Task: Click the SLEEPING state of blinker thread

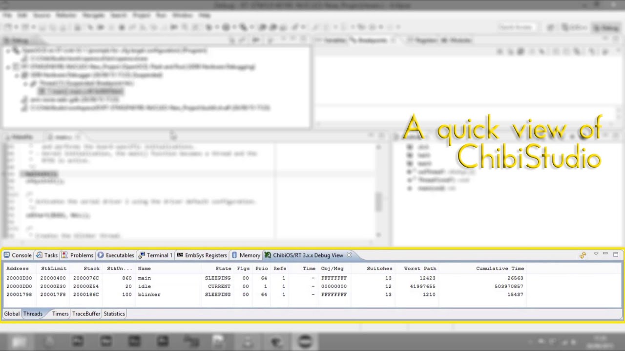Action: (218, 294)
